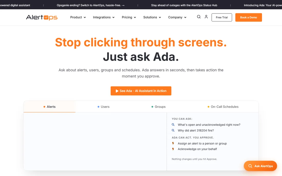Expand the Integrations dropdown menu

(104, 17)
